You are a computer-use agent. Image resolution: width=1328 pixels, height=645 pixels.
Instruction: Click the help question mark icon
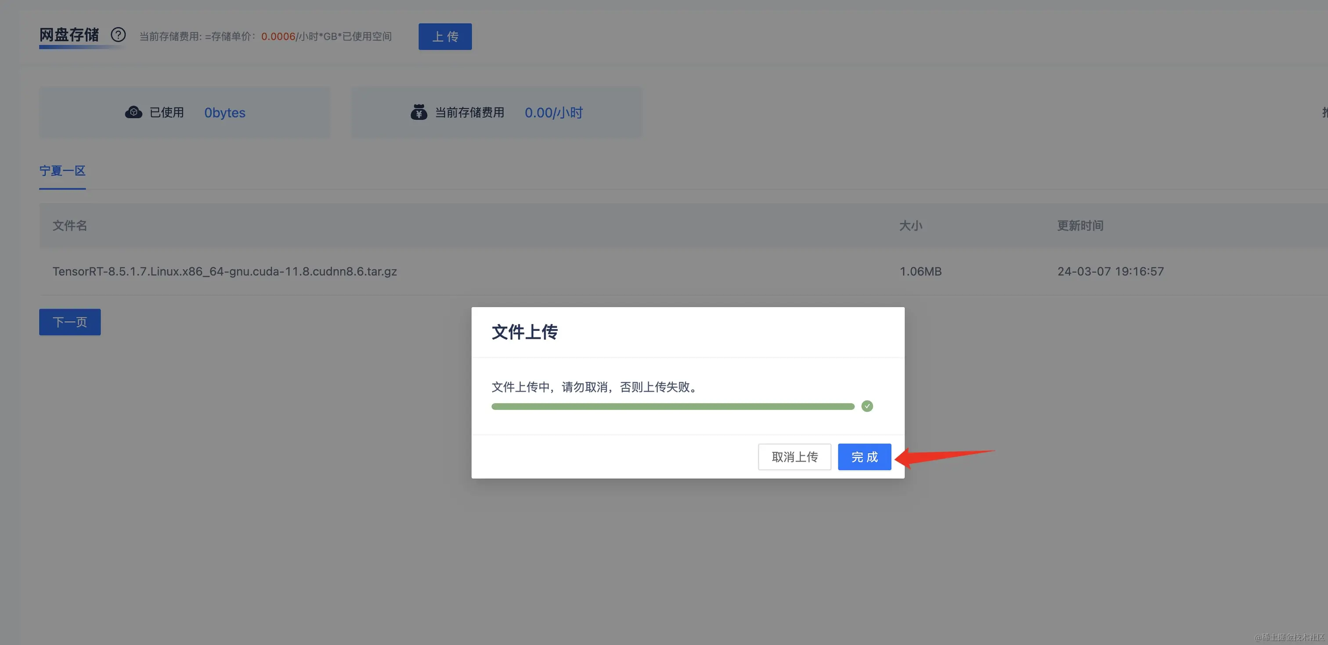tap(118, 35)
